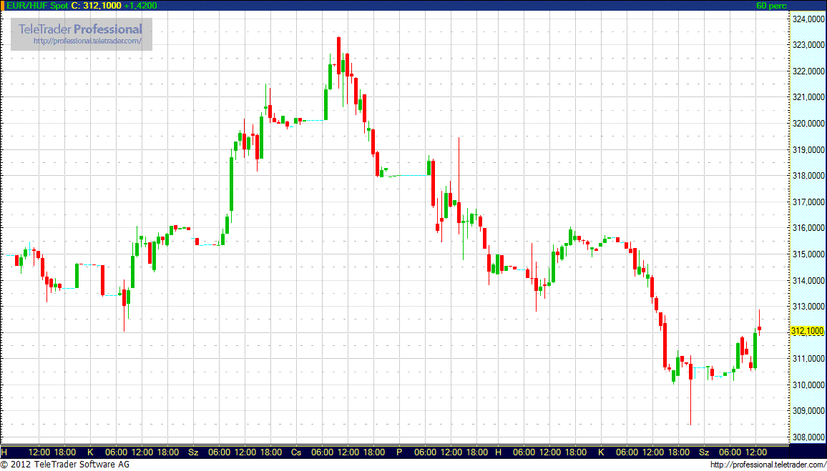Select the 309,0000 price axis label

[x=808, y=411]
